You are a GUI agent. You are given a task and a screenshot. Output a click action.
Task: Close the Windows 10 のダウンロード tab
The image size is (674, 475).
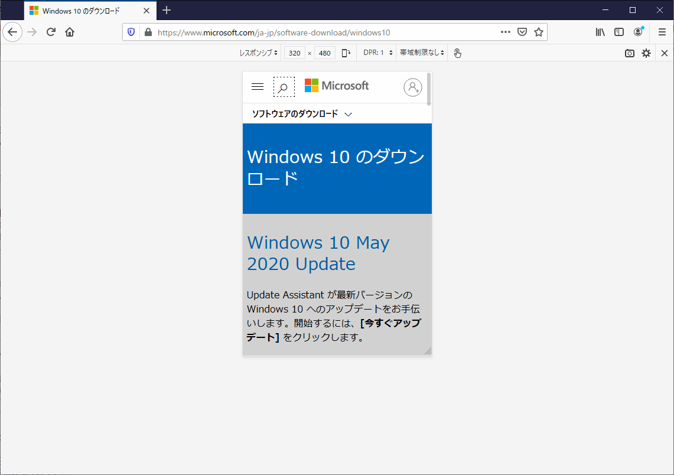(x=146, y=11)
